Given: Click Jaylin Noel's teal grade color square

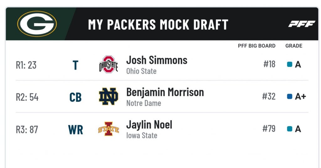Looking at the screenshot, I should (289, 129).
